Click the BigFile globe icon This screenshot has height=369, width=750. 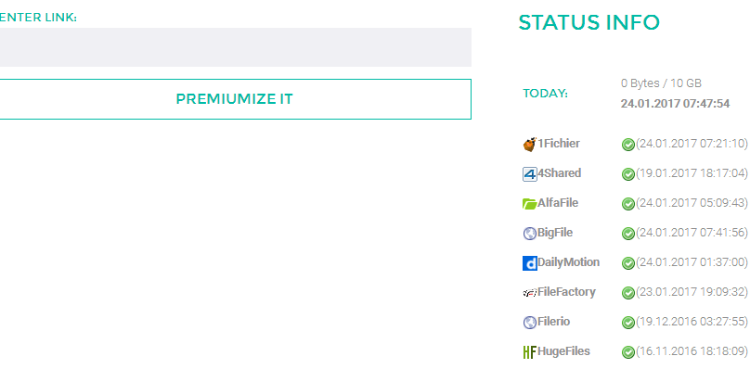pos(529,234)
